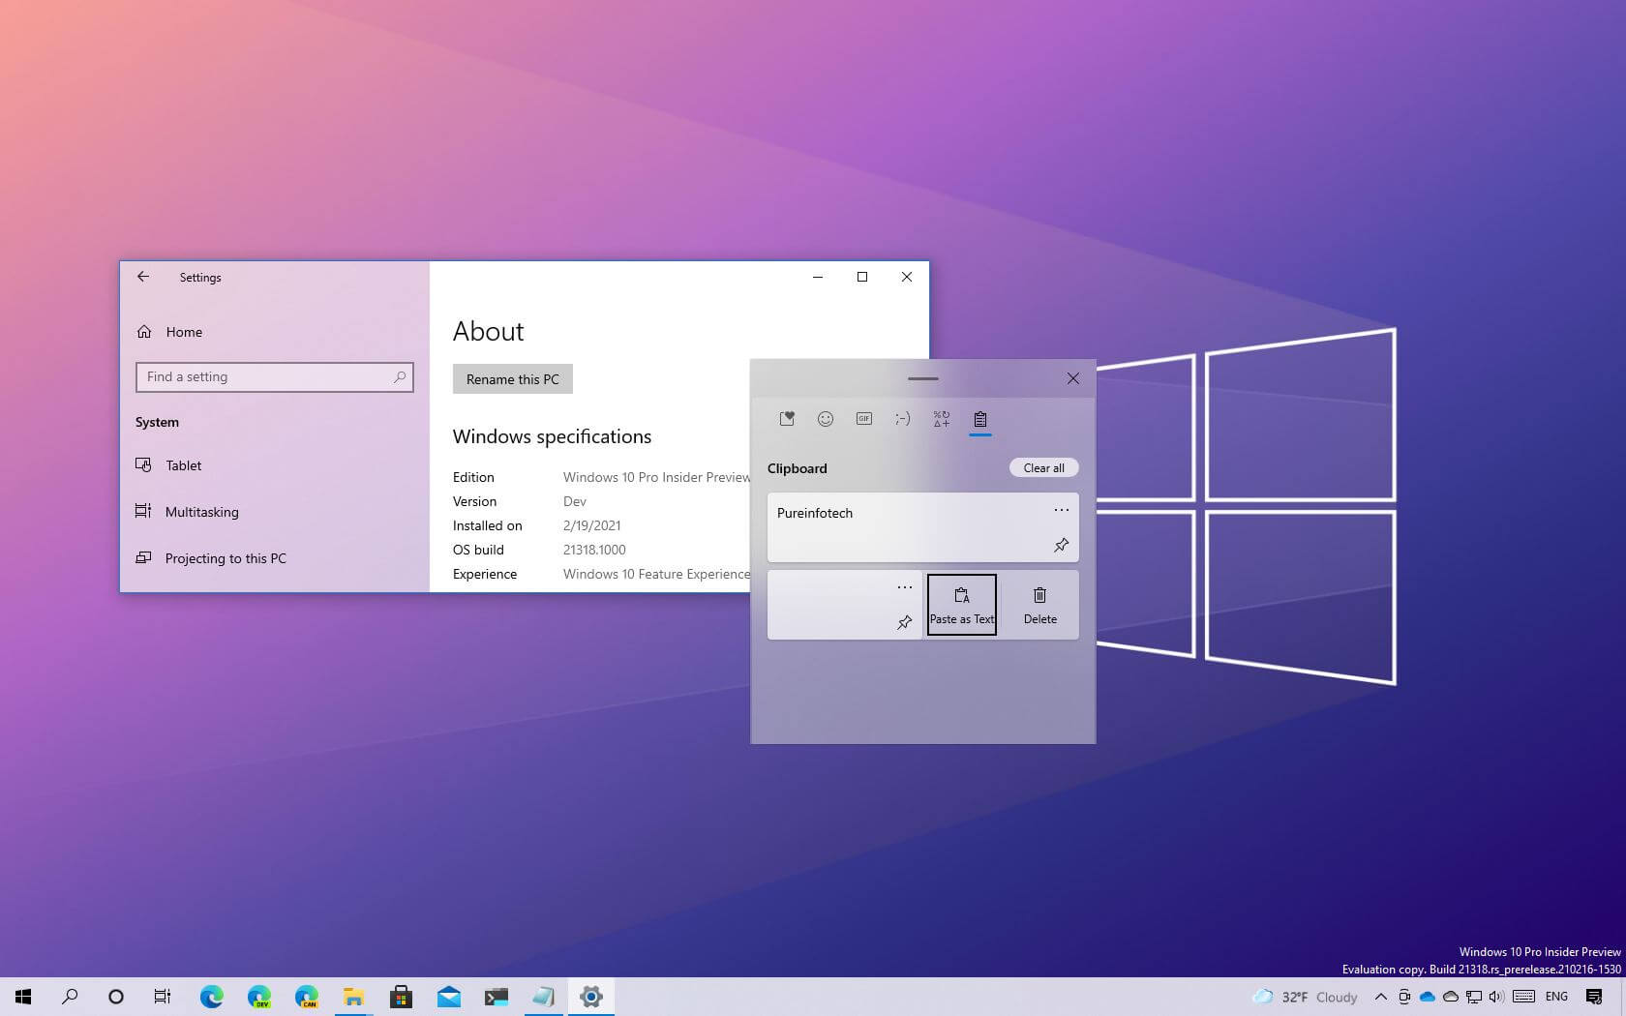Click the Find a setting search box
Viewport: 1626px width, 1016px height.
coord(274,376)
